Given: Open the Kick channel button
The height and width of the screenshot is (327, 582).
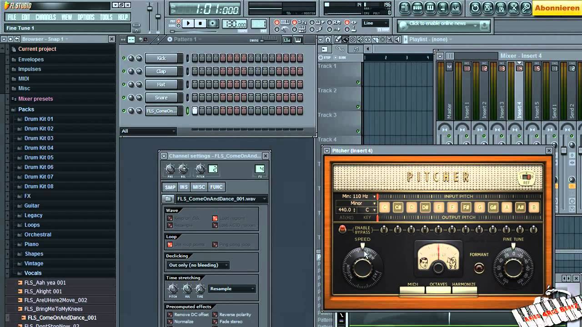Looking at the screenshot, I should tap(161, 58).
